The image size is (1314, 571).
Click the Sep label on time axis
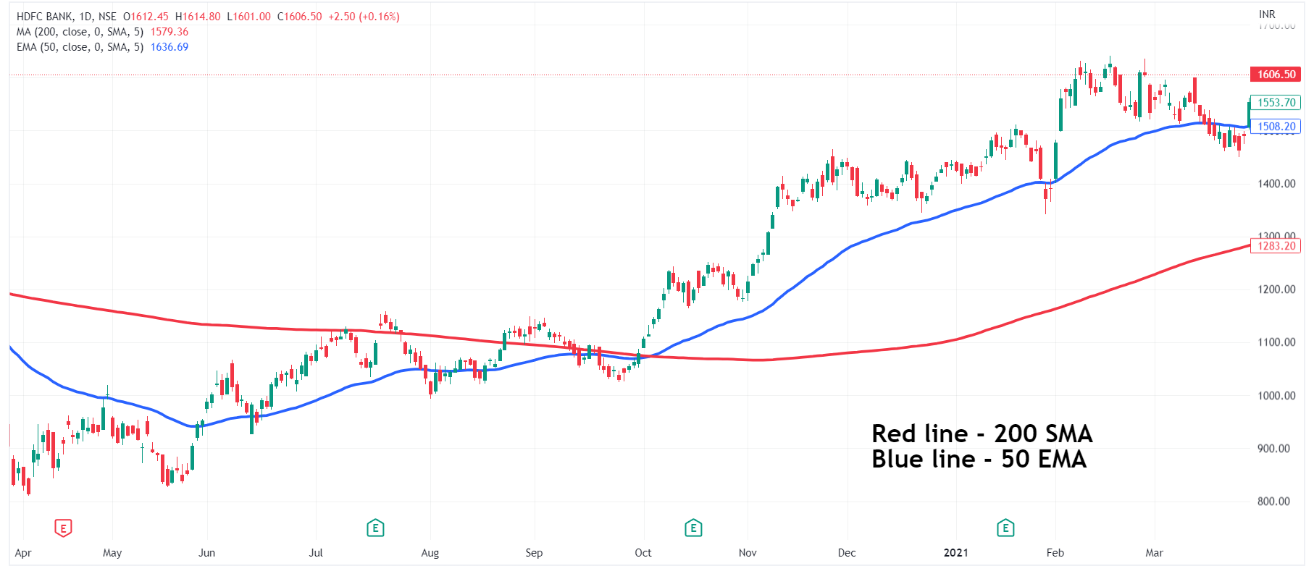(x=534, y=553)
